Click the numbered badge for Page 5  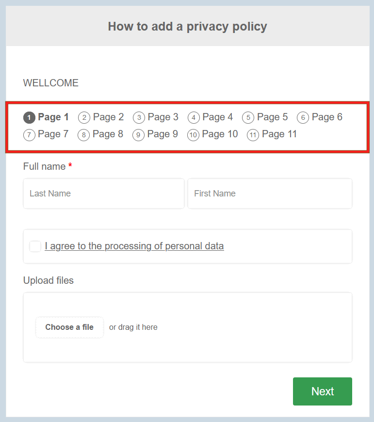[248, 117]
